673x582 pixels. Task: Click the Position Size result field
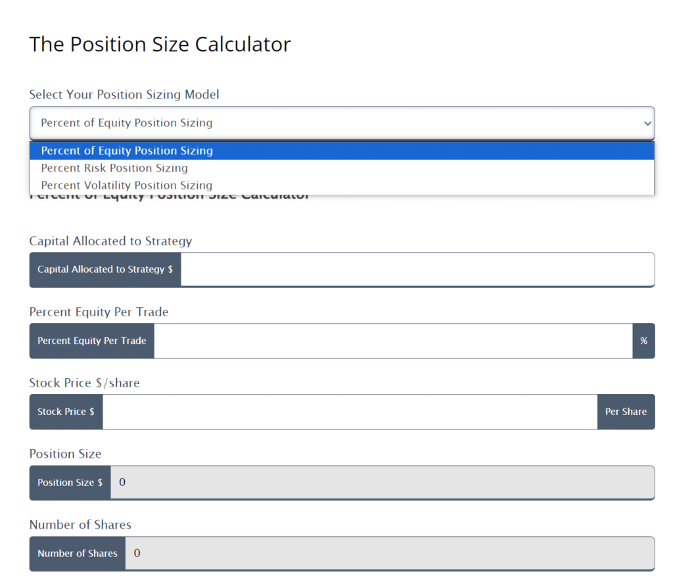(x=383, y=483)
